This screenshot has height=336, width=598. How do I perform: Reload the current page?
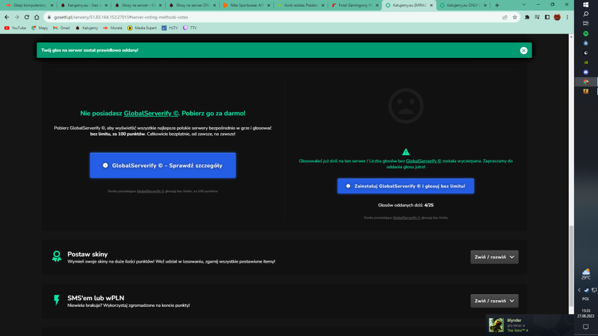point(27,17)
